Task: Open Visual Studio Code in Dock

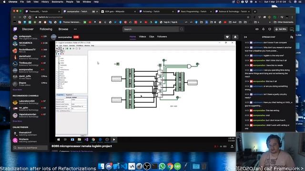Action: point(124,166)
